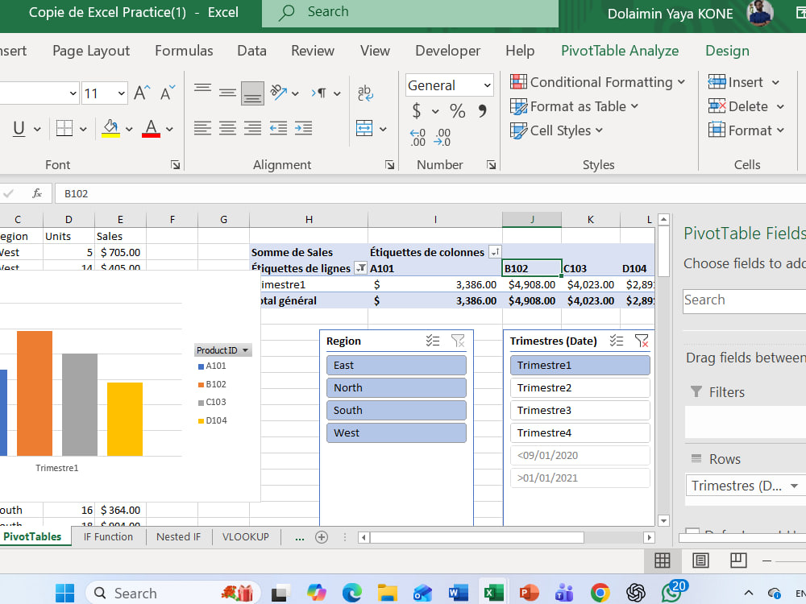This screenshot has width=806, height=604.
Task: Toggle South in Region slicer
Action: pyautogui.click(x=397, y=411)
